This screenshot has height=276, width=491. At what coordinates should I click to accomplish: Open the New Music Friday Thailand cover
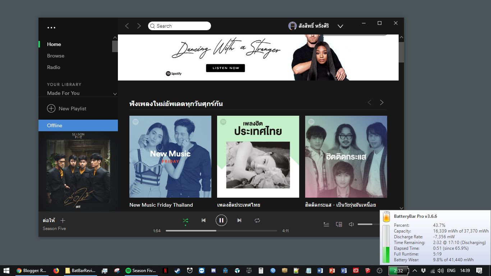pyautogui.click(x=170, y=157)
